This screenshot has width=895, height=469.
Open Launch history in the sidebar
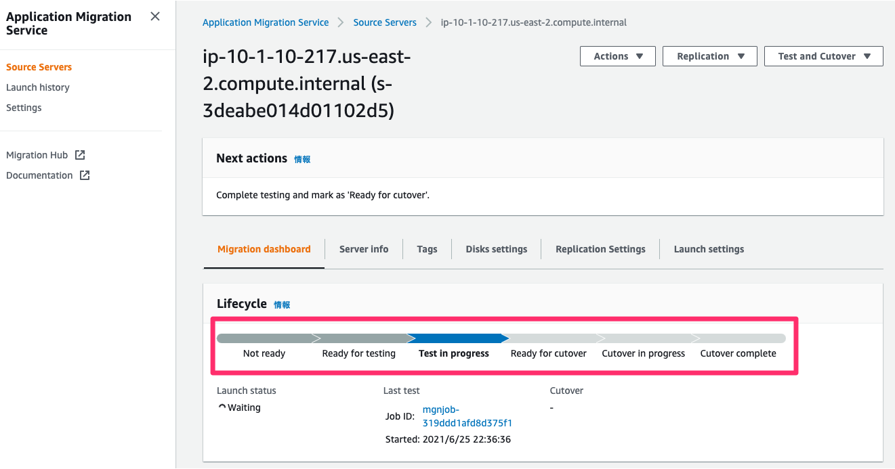pos(38,87)
